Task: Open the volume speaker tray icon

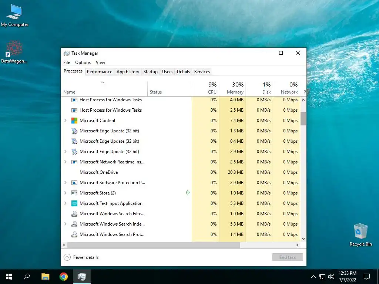Action: [331, 277]
